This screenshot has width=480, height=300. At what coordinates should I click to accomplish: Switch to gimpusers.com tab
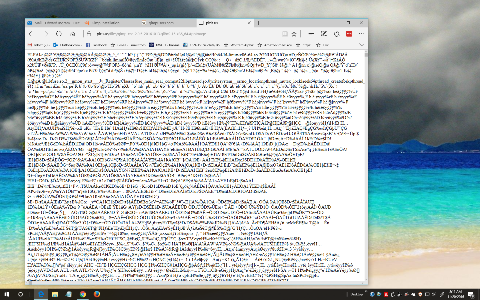(168, 23)
